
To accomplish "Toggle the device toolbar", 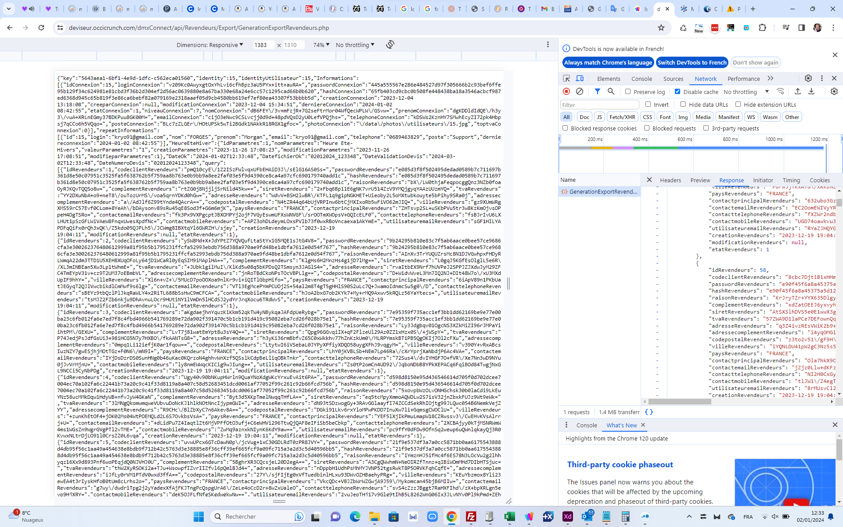I will coord(580,78).
